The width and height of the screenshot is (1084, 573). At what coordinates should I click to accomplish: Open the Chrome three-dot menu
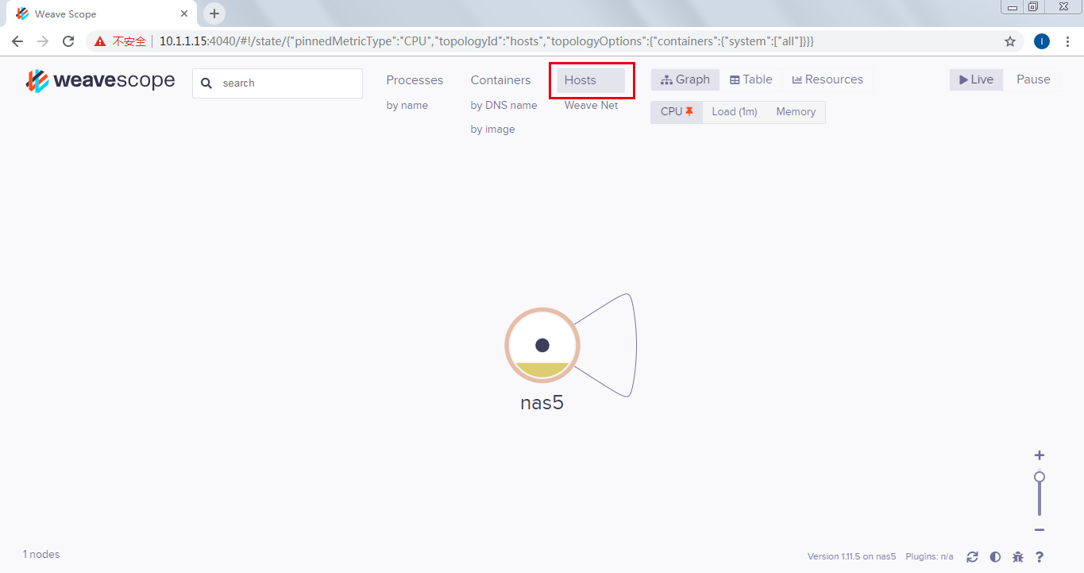click(x=1067, y=41)
